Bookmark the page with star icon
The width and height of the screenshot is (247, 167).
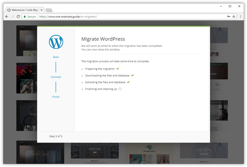click(x=234, y=17)
